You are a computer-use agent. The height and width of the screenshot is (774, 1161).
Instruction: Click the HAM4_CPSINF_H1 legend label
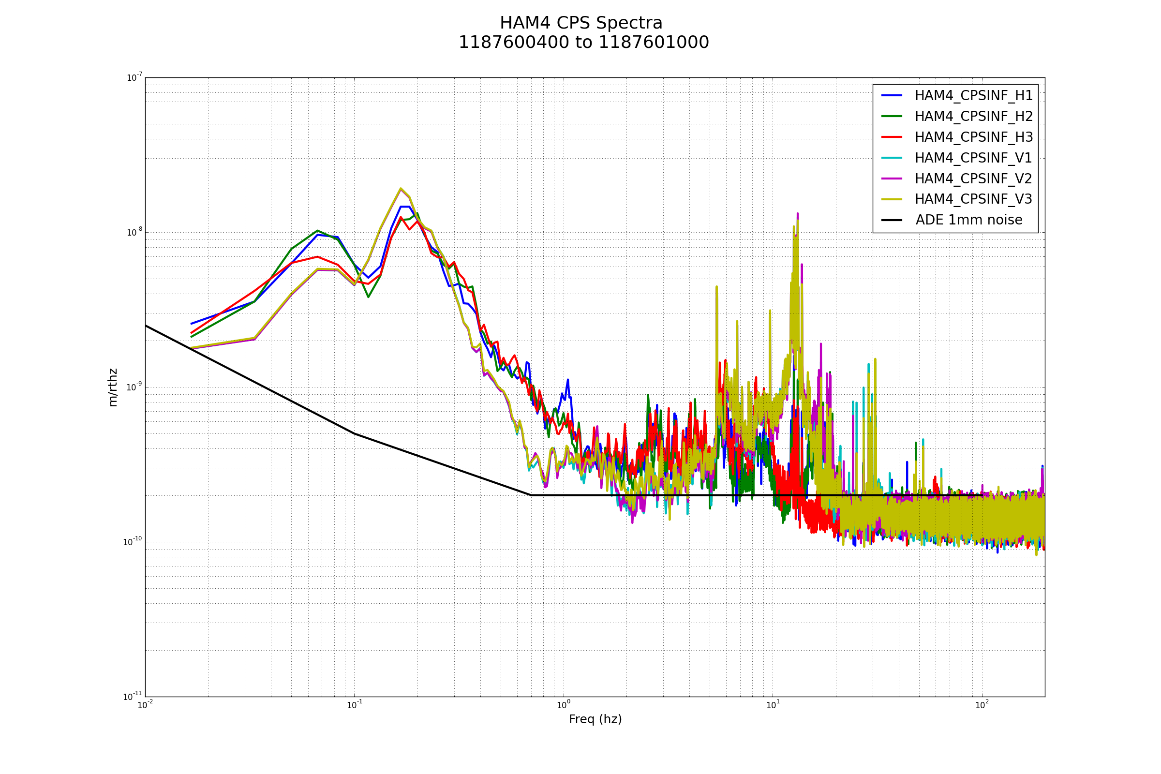[x=973, y=96]
